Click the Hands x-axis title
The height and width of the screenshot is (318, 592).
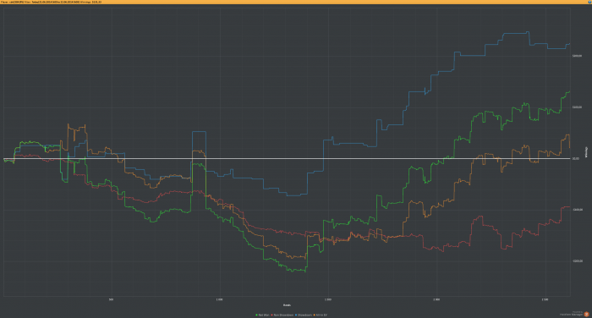tap(287, 305)
